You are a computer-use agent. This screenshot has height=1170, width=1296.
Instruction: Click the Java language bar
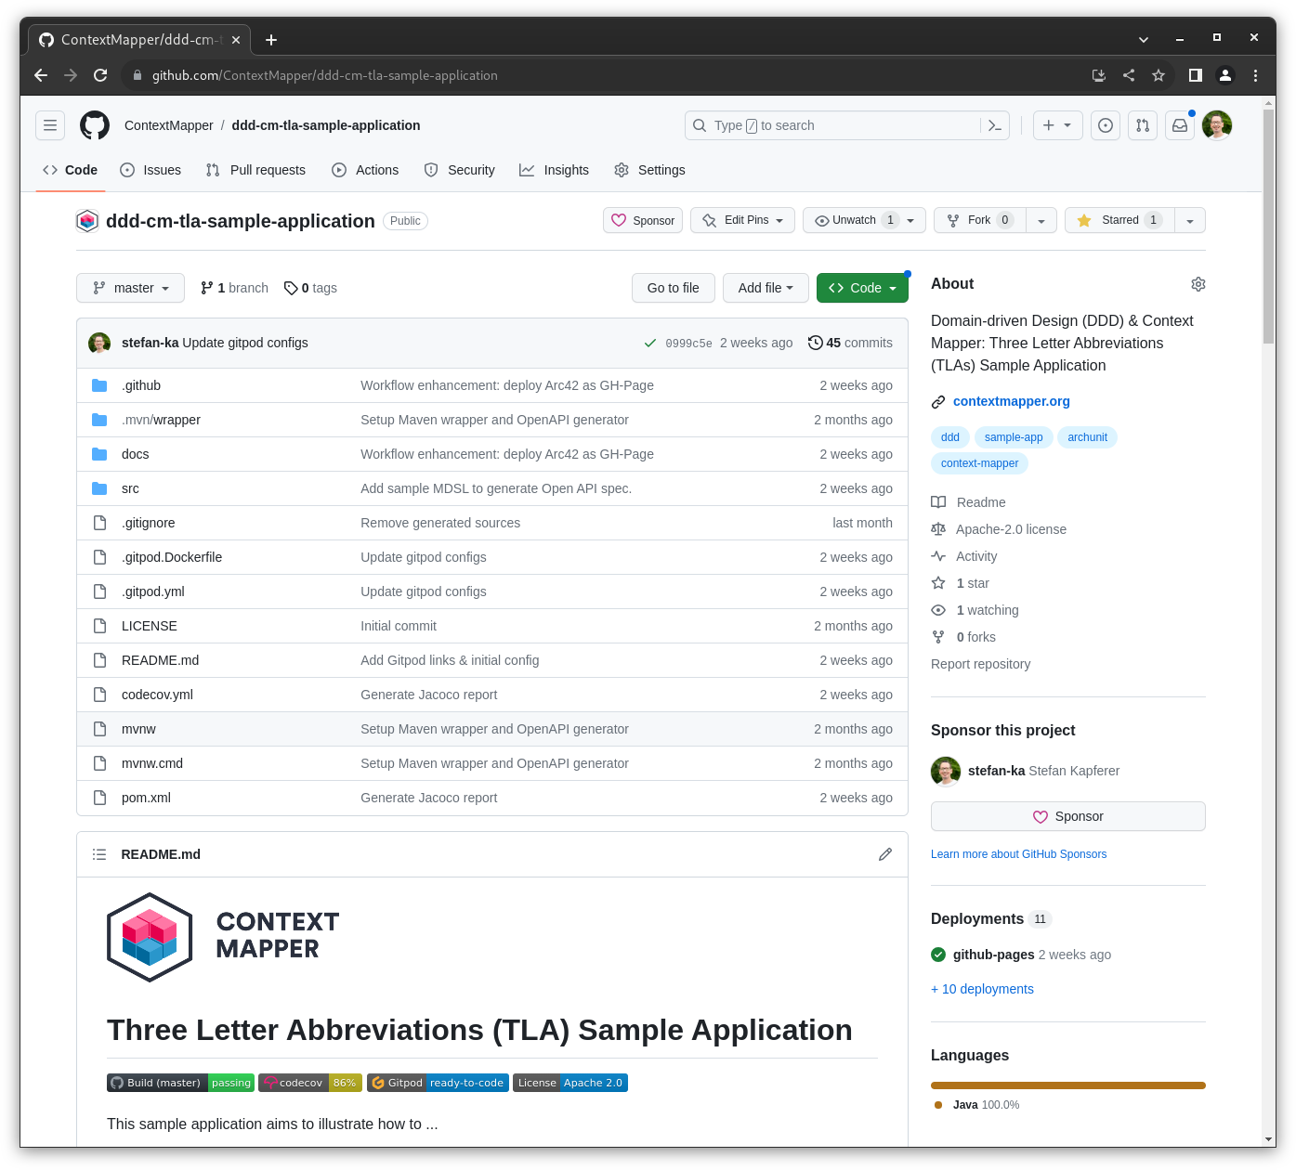pos(1068,1085)
